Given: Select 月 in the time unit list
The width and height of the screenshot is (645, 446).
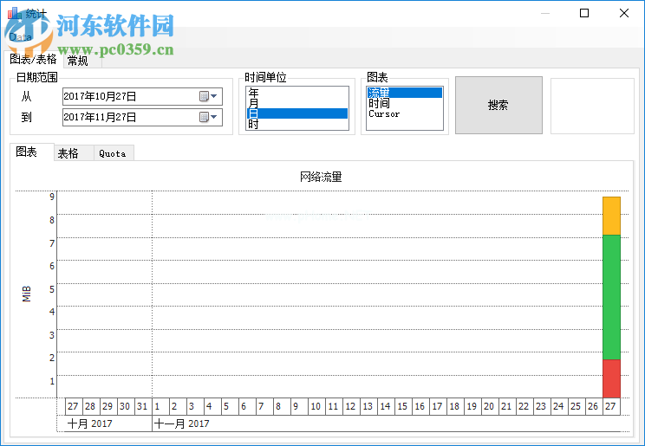Looking at the screenshot, I should click(297, 103).
